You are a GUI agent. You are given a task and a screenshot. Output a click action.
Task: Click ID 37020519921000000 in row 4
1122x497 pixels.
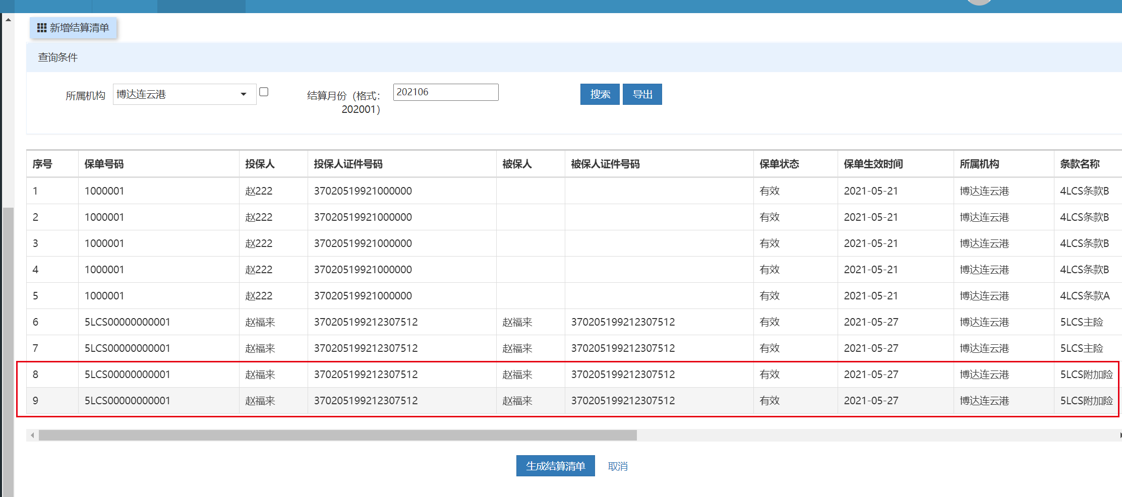[363, 270]
